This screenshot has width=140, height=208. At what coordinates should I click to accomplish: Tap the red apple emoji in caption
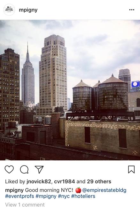click(78, 190)
